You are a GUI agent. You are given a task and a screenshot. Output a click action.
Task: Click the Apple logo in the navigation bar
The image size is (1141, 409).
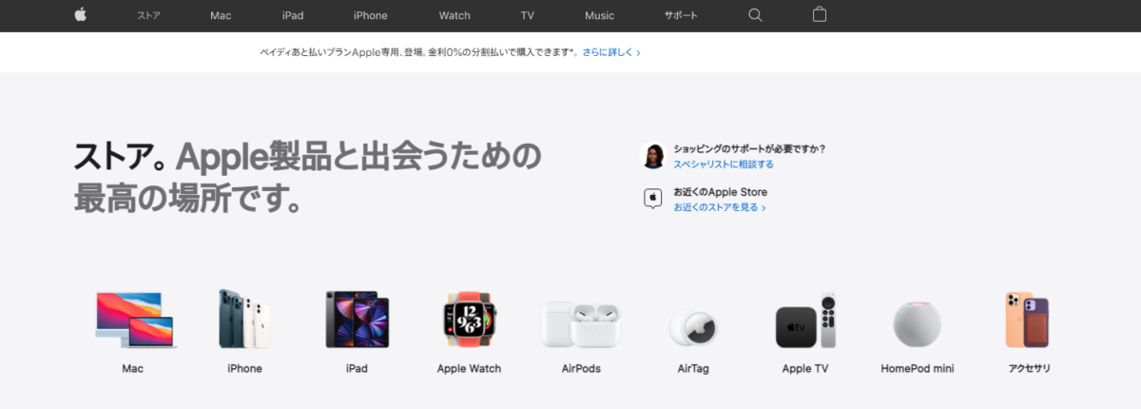click(80, 15)
